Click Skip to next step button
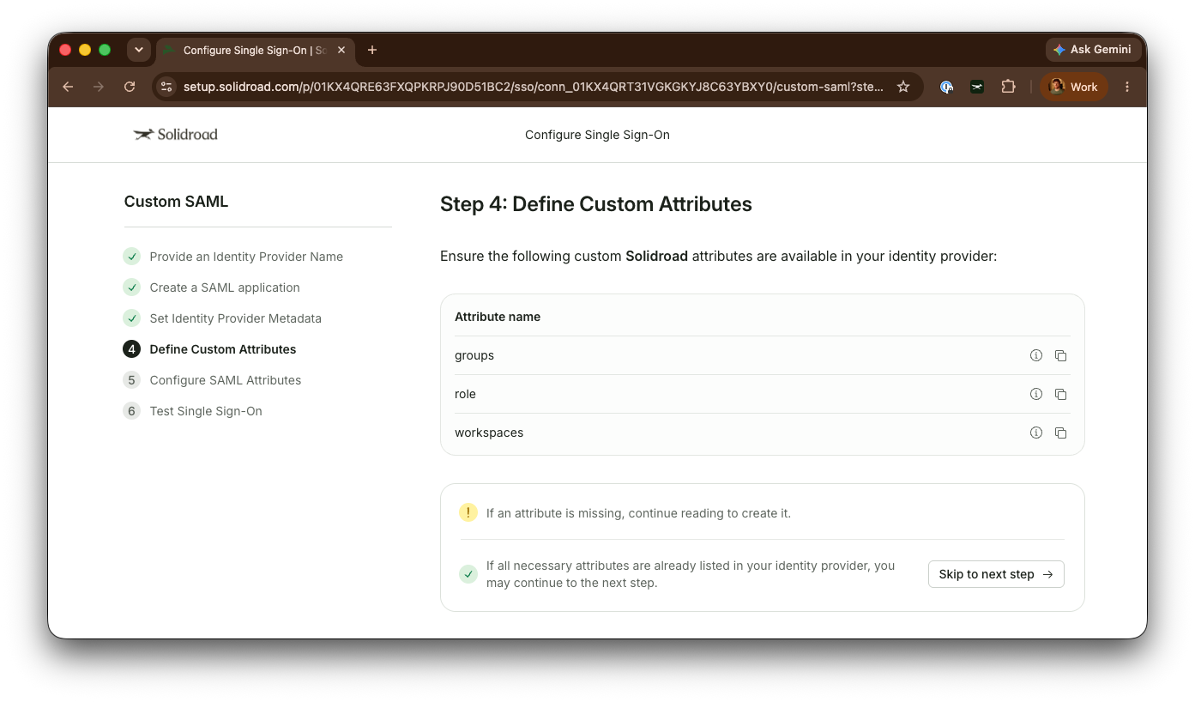The width and height of the screenshot is (1195, 702). tap(996, 574)
